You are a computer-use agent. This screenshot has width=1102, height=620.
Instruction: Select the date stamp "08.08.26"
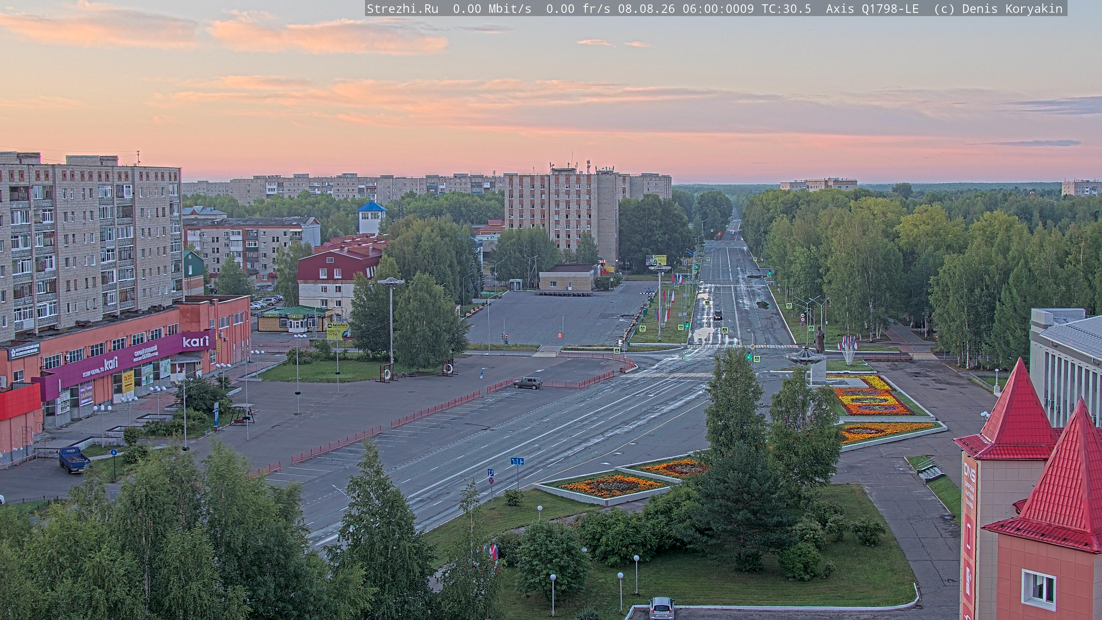646,9
